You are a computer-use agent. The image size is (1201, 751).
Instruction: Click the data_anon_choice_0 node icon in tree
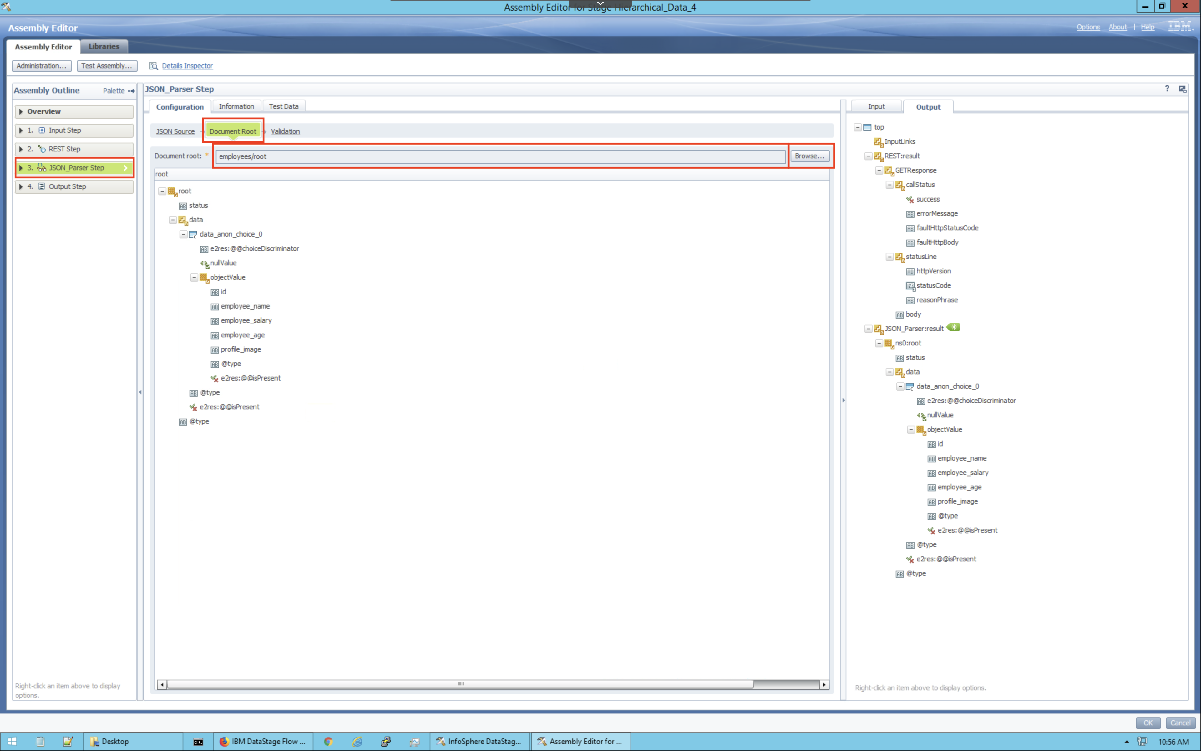point(192,234)
